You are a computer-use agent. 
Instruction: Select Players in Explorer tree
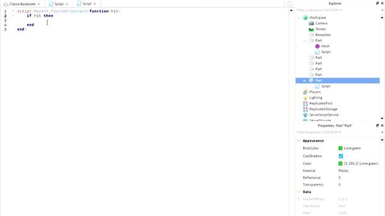pyautogui.click(x=315, y=92)
